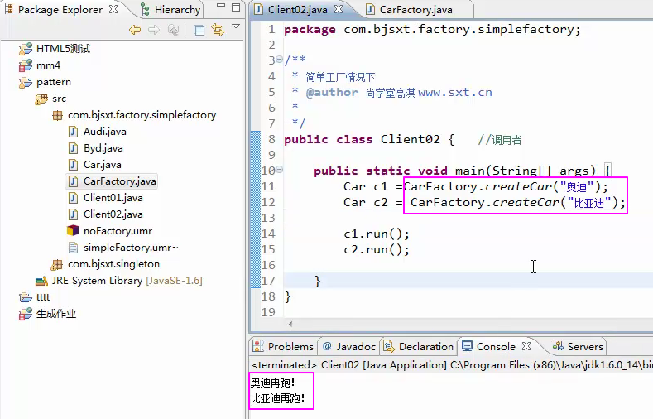Click c1.run() on line 14
This screenshot has height=419, width=653.
377,234
